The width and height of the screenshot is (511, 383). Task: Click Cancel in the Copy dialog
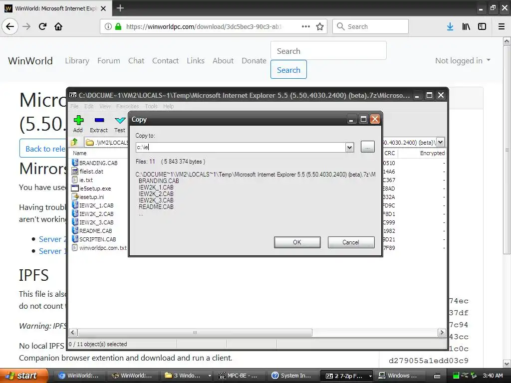point(351,242)
